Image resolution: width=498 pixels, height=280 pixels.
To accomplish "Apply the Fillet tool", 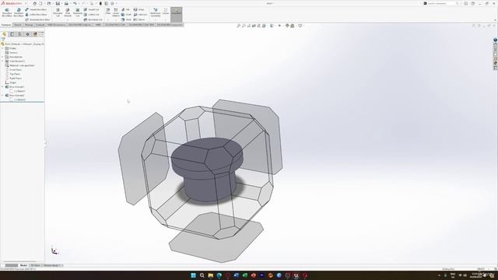I will tap(108, 12).
